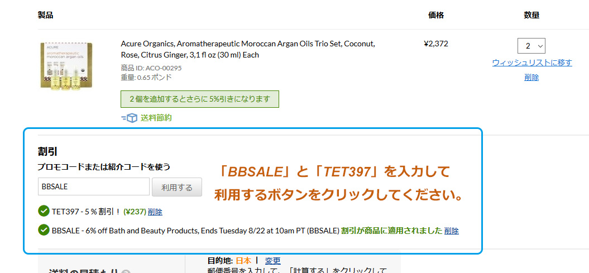Click the green 5% off banner

click(x=199, y=99)
